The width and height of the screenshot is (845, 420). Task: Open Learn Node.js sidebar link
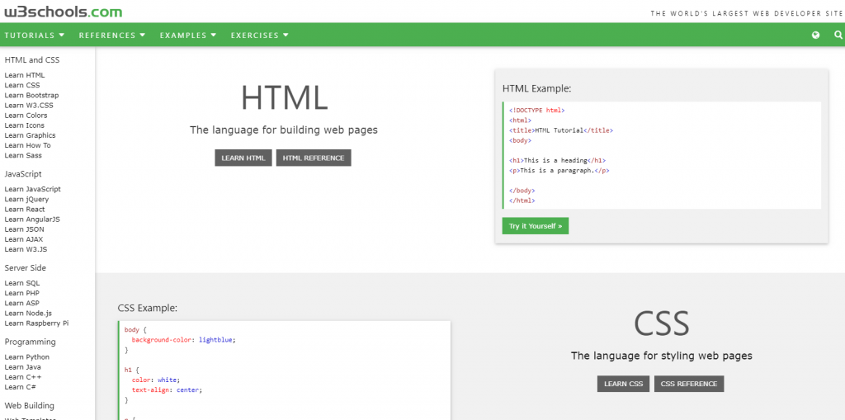pyautogui.click(x=28, y=314)
